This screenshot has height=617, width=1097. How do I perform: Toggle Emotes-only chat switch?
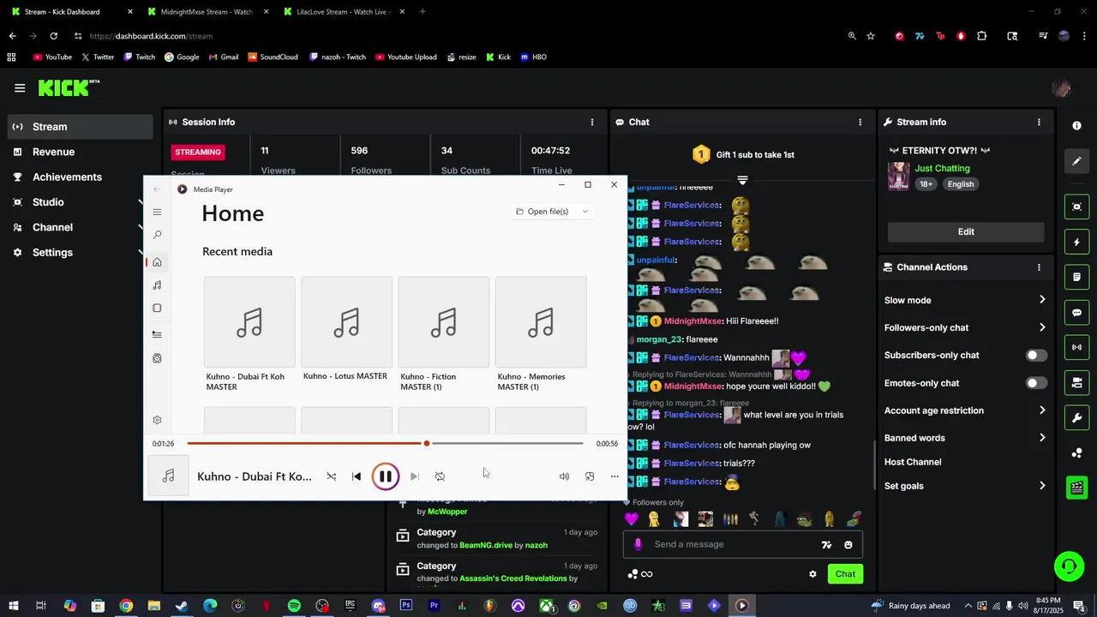[1036, 383]
